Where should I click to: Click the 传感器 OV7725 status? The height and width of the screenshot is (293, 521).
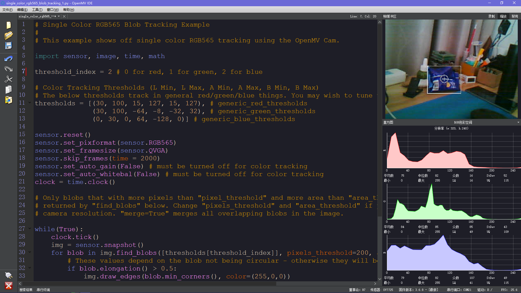pos(382,290)
